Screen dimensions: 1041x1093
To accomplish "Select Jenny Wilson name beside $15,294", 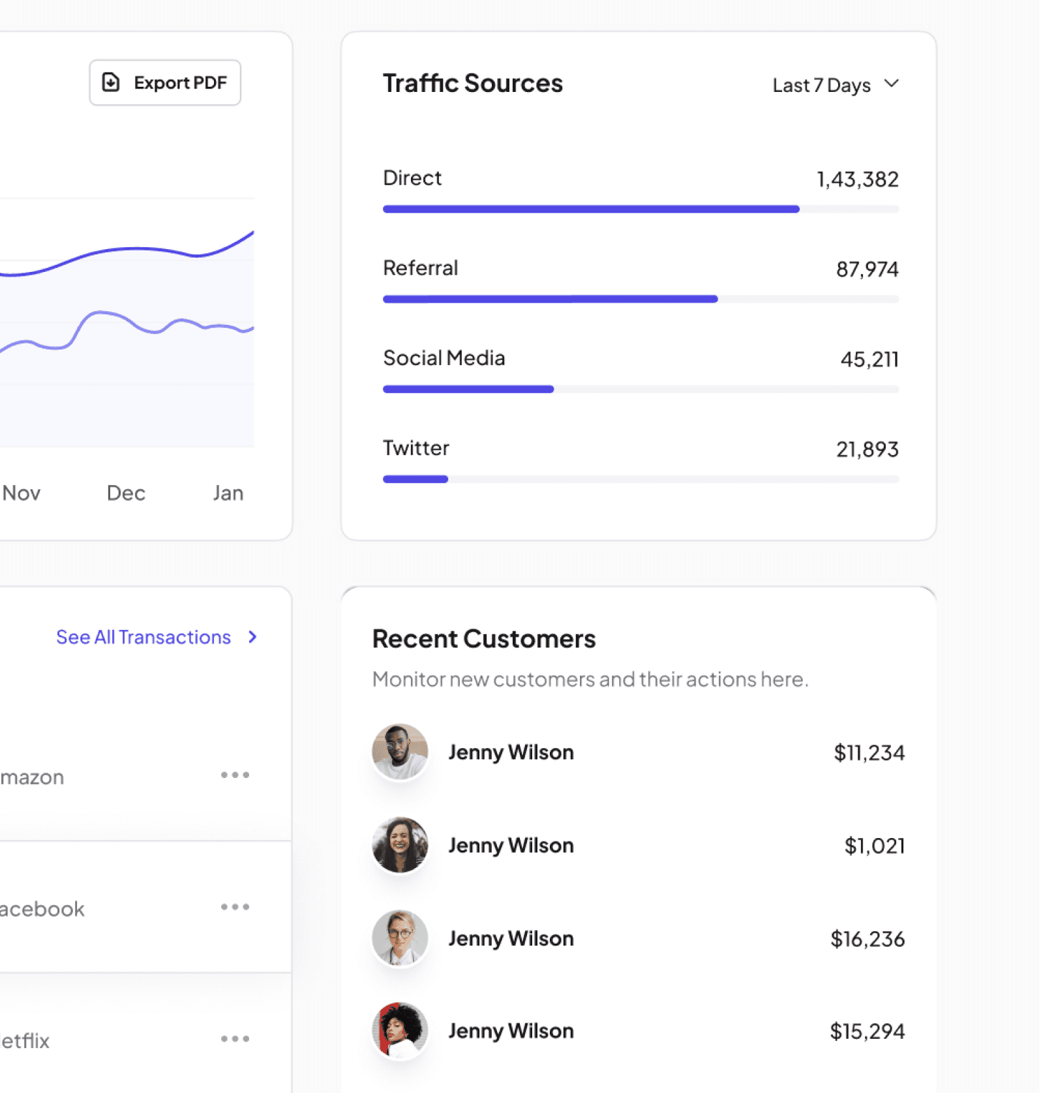I will 511,1032.
